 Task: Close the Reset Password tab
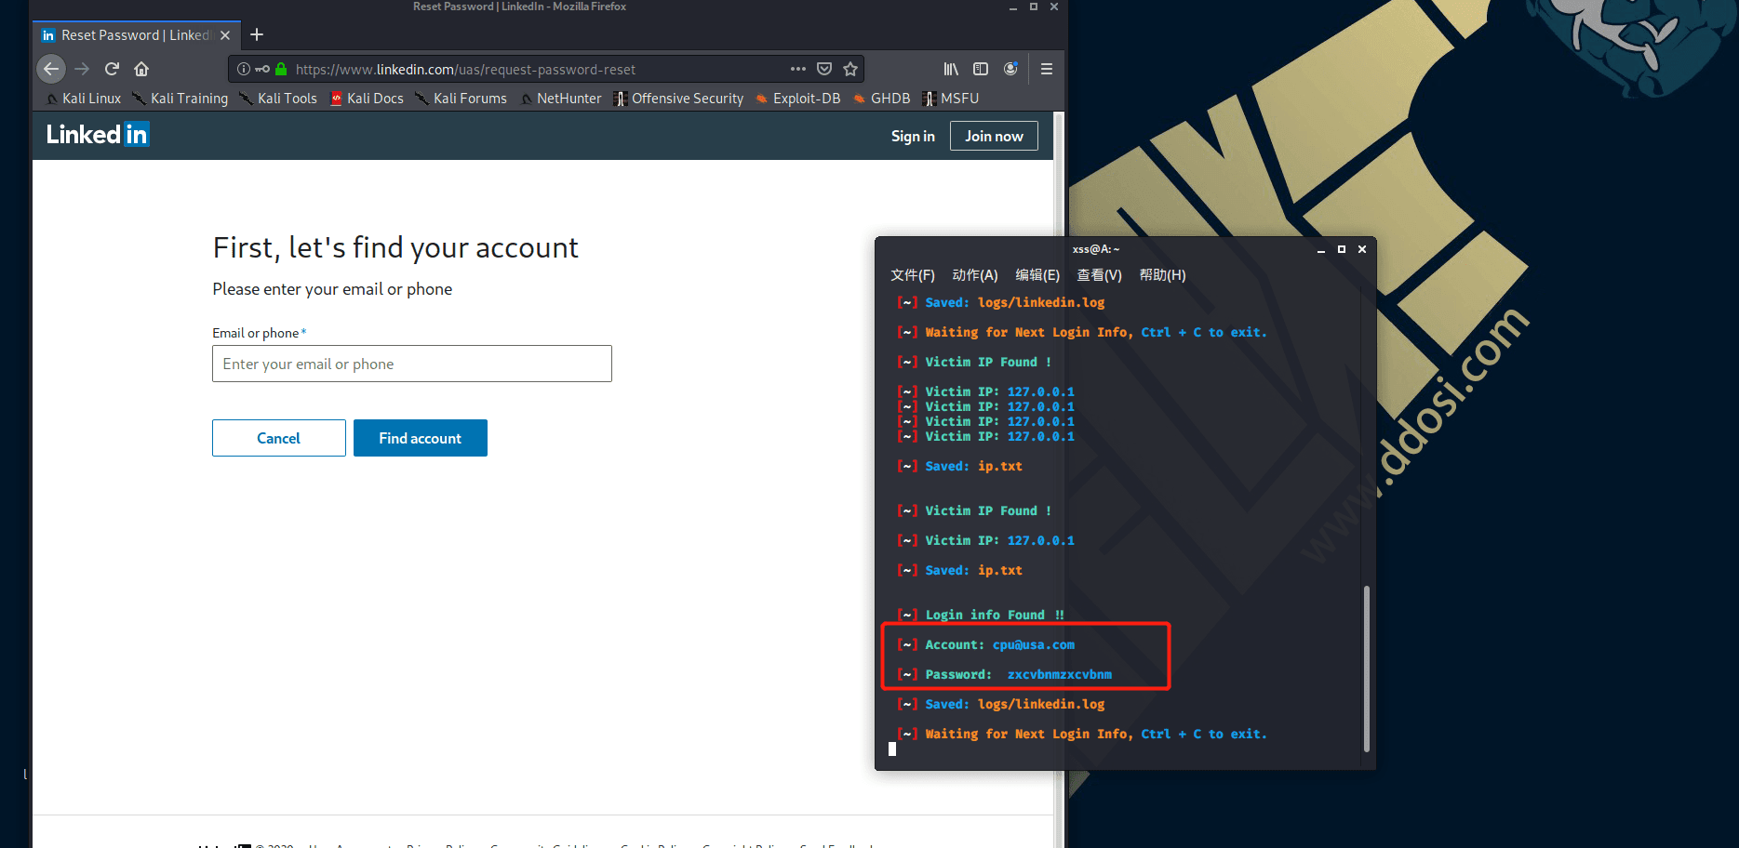pos(225,35)
